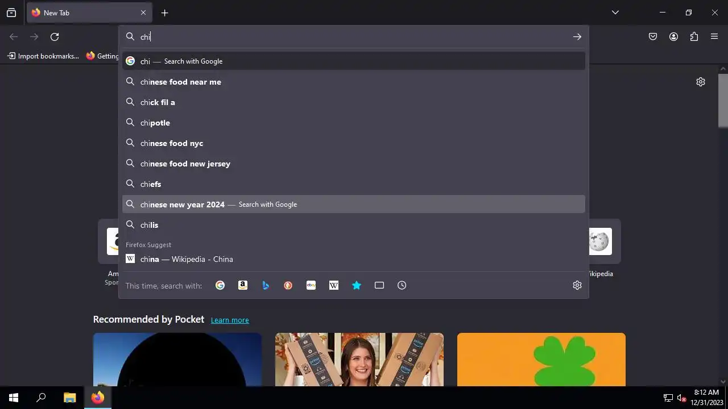Search this time with Amazon icon
Image resolution: width=728 pixels, height=409 pixels.
click(x=243, y=285)
